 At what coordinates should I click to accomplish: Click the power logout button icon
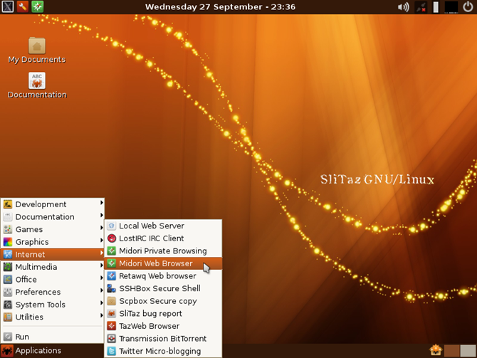468,6
